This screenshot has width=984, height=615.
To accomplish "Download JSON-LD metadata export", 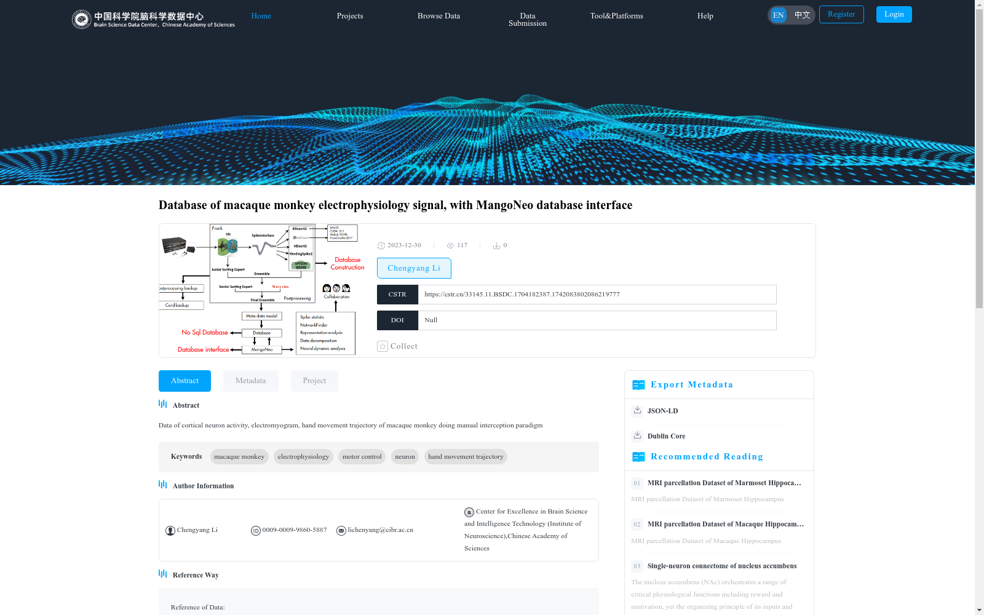I will (662, 411).
